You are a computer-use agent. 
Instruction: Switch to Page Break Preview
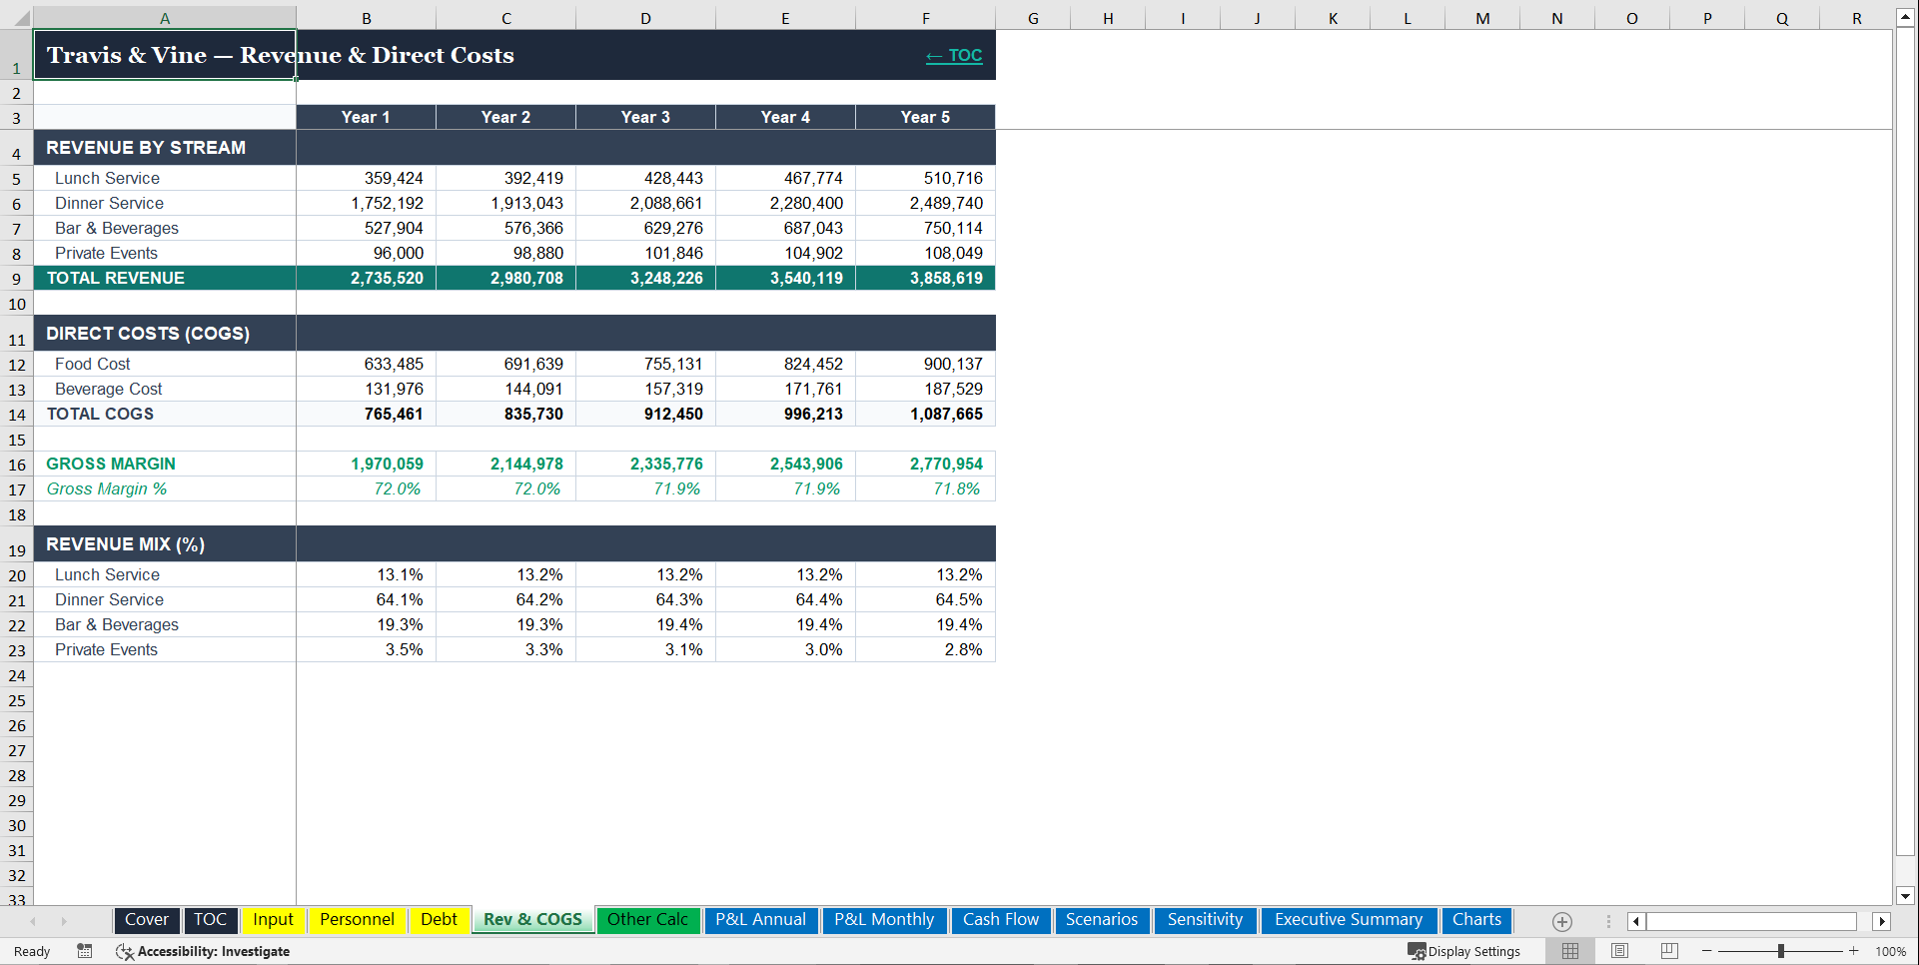tap(1669, 951)
